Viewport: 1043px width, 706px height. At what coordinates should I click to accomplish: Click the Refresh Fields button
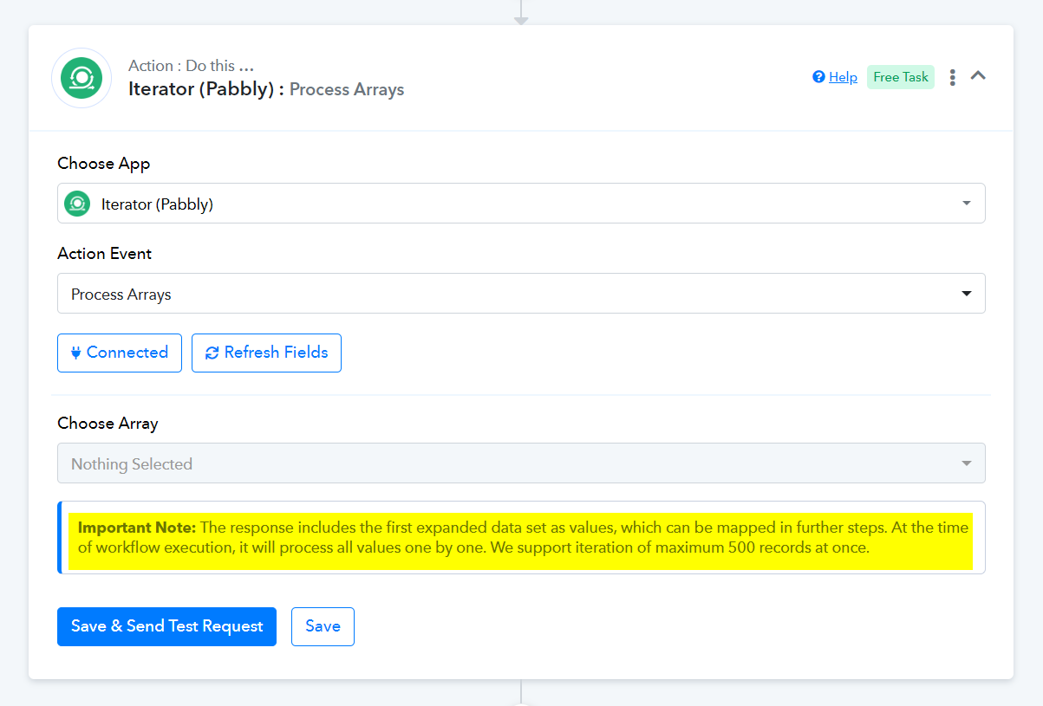point(266,353)
